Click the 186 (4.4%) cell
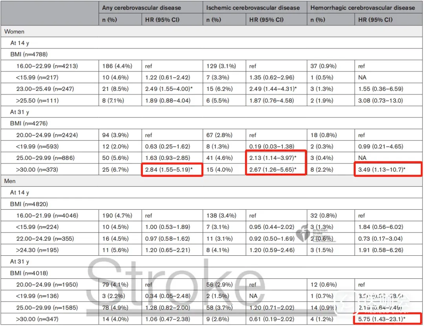Image resolution: width=424 pixels, height=326 pixels. pyautogui.click(x=117, y=66)
